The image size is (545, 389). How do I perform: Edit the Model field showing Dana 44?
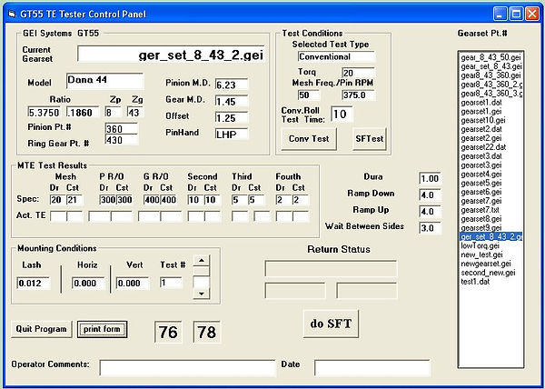point(104,81)
